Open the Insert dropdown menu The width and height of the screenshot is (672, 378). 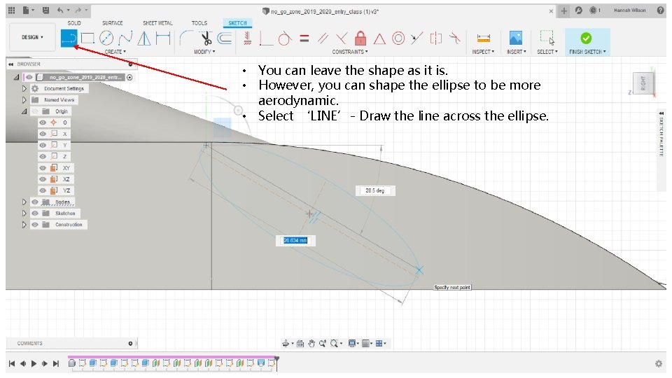pos(516,52)
